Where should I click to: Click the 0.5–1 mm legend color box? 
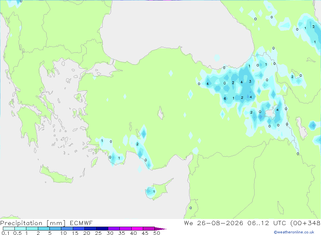pyautogui.click(x=21, y=229)
